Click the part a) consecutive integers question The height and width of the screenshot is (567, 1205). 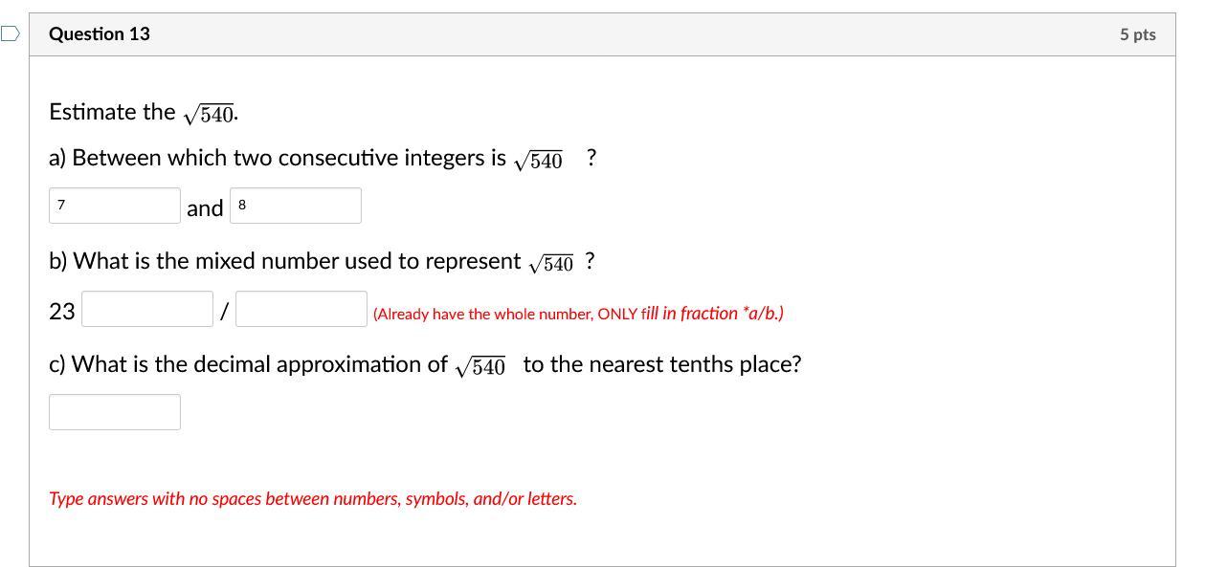(323, 159)
